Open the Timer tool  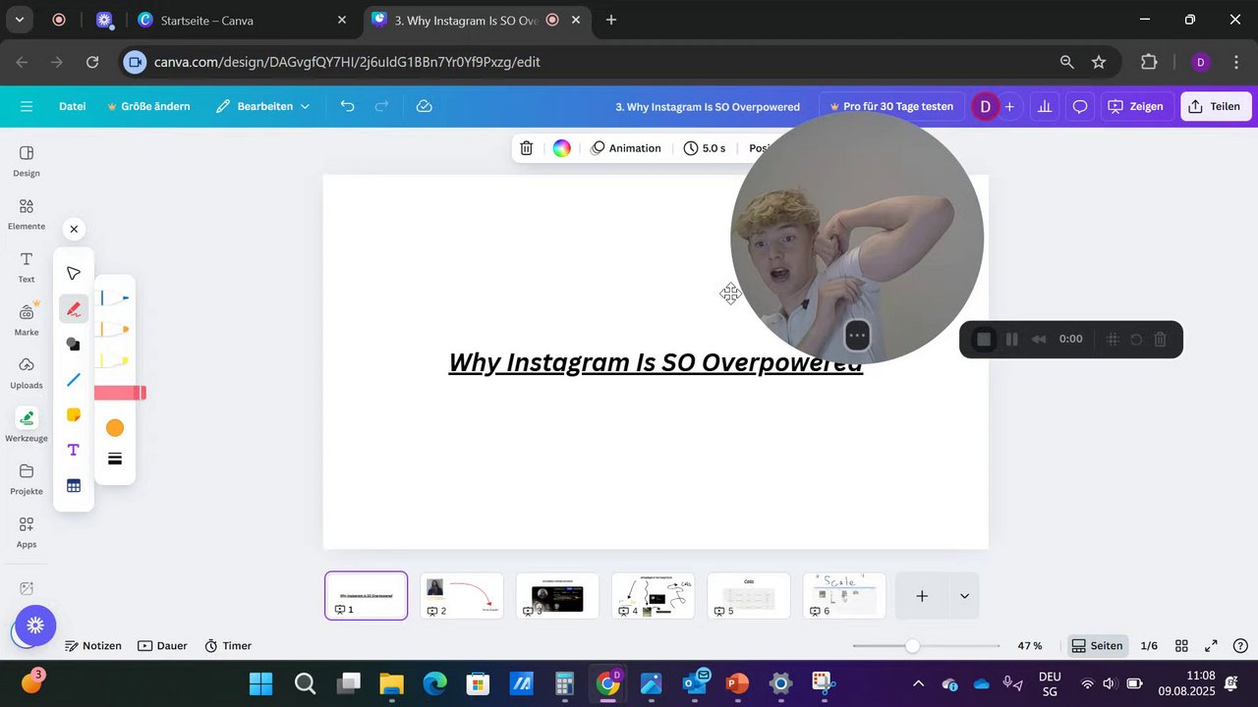pyautogui.click(x=228, y=646)
